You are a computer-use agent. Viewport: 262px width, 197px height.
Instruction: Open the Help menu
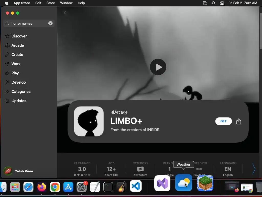[81, 3]
